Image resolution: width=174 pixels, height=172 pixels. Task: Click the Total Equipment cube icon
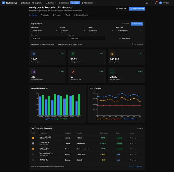[x=33, y=54]
